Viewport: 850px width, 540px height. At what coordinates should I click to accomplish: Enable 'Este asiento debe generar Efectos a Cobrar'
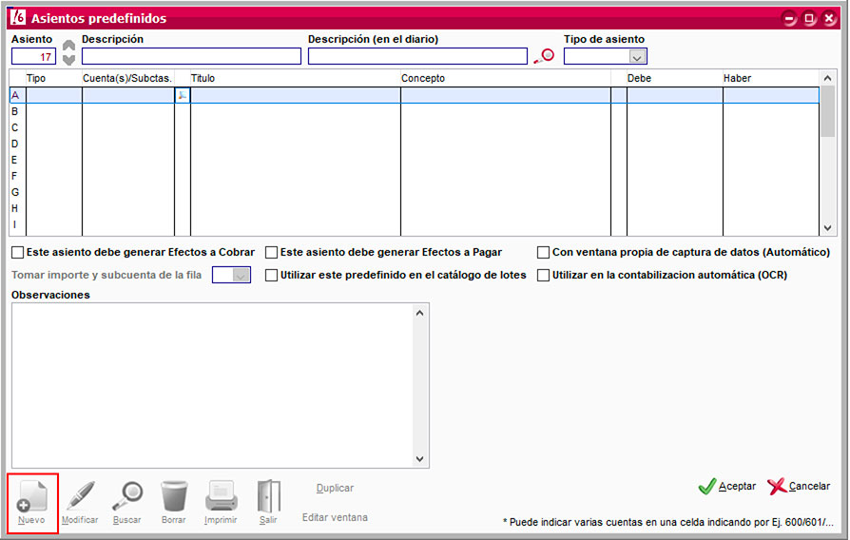point(18,252)
